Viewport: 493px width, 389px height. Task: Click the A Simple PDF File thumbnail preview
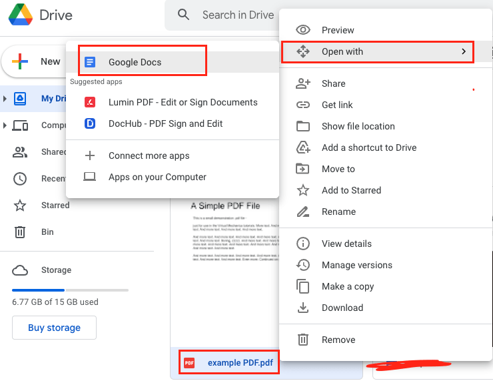click(x=225, y=272)
